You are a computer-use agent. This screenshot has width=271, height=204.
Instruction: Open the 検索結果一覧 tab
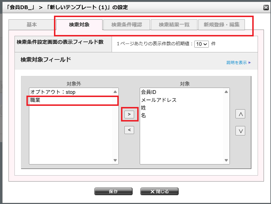click(x=174, y=24)
